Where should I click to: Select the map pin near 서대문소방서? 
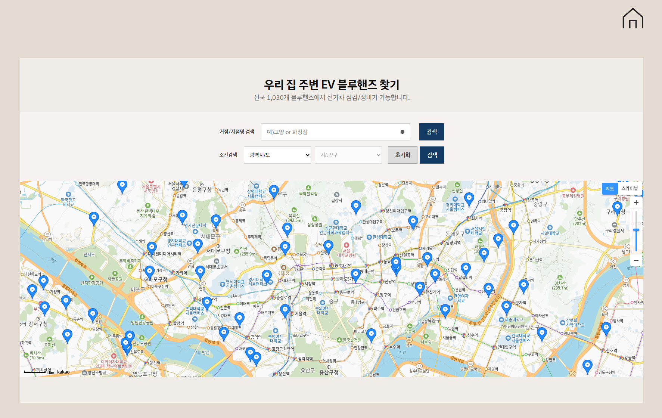pyautogui.click(x=200, y=272)
